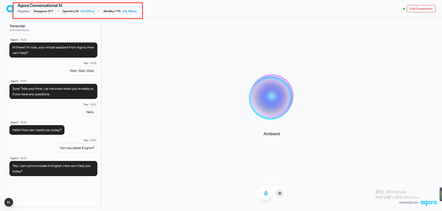Click the Transcript panel heading
Image resolution: width=442 pixels, height=211 pixels.
17,26
